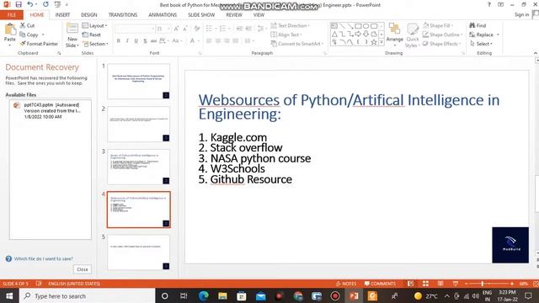Open the Arrange dropdown
The image size is (539, 303).
395,35
